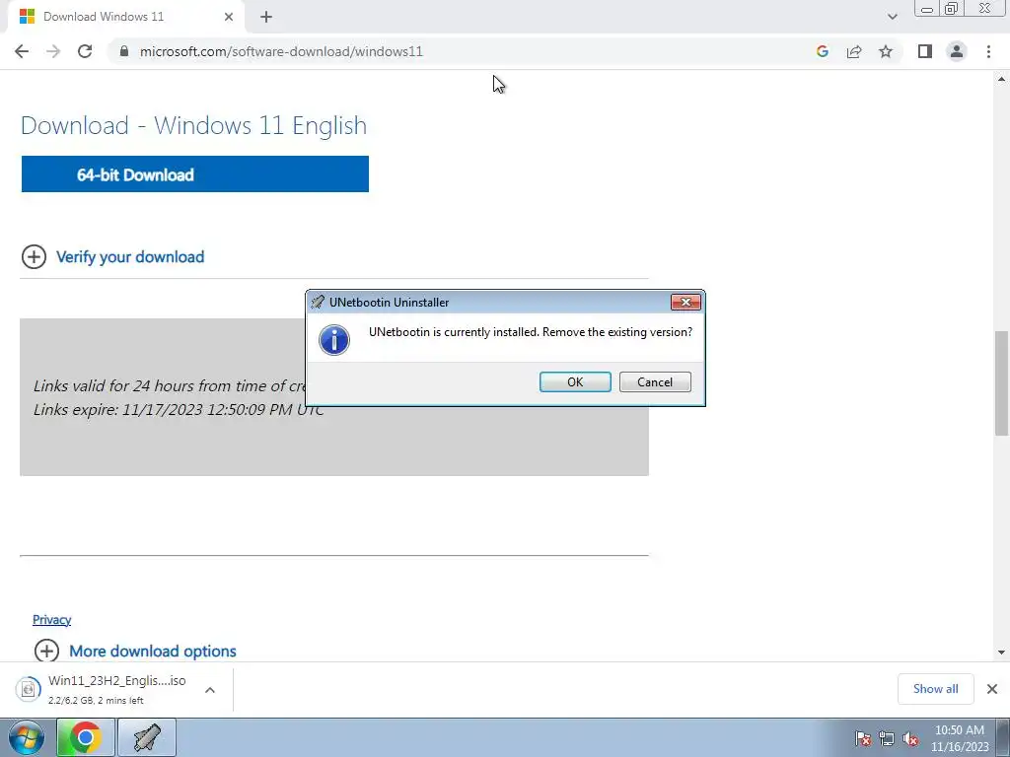1010x757 pixels.
Task: Toggle Chrome side panel
Action: coord(925,51)
